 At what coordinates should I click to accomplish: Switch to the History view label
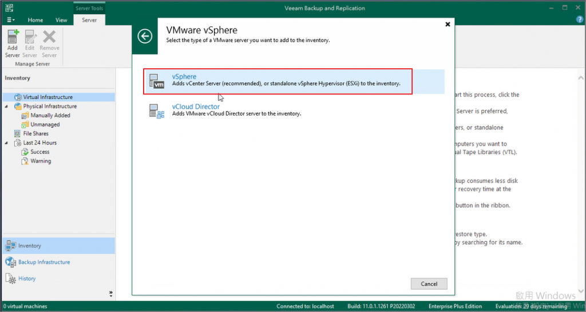[x=27, y=278]
